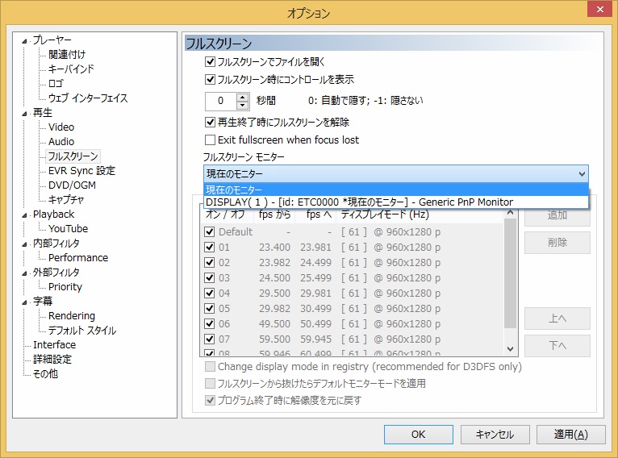
Task: Select row 04 value 29.500
Action: tap(274, 294)
